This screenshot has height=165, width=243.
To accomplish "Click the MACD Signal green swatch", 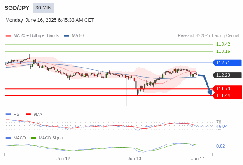I will [33, 138].
